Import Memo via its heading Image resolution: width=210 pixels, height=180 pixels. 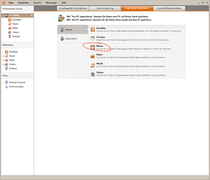click(x=100, y=46)
